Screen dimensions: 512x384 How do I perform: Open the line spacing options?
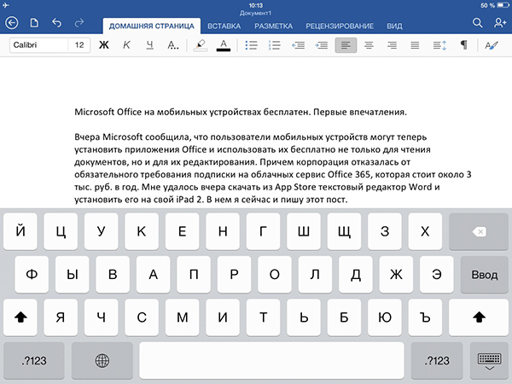[x=439, y=45]
